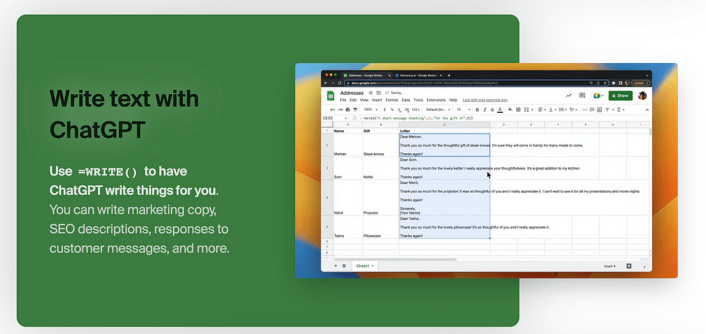
Task: Star the Addresses document
Action: (370, 93)
